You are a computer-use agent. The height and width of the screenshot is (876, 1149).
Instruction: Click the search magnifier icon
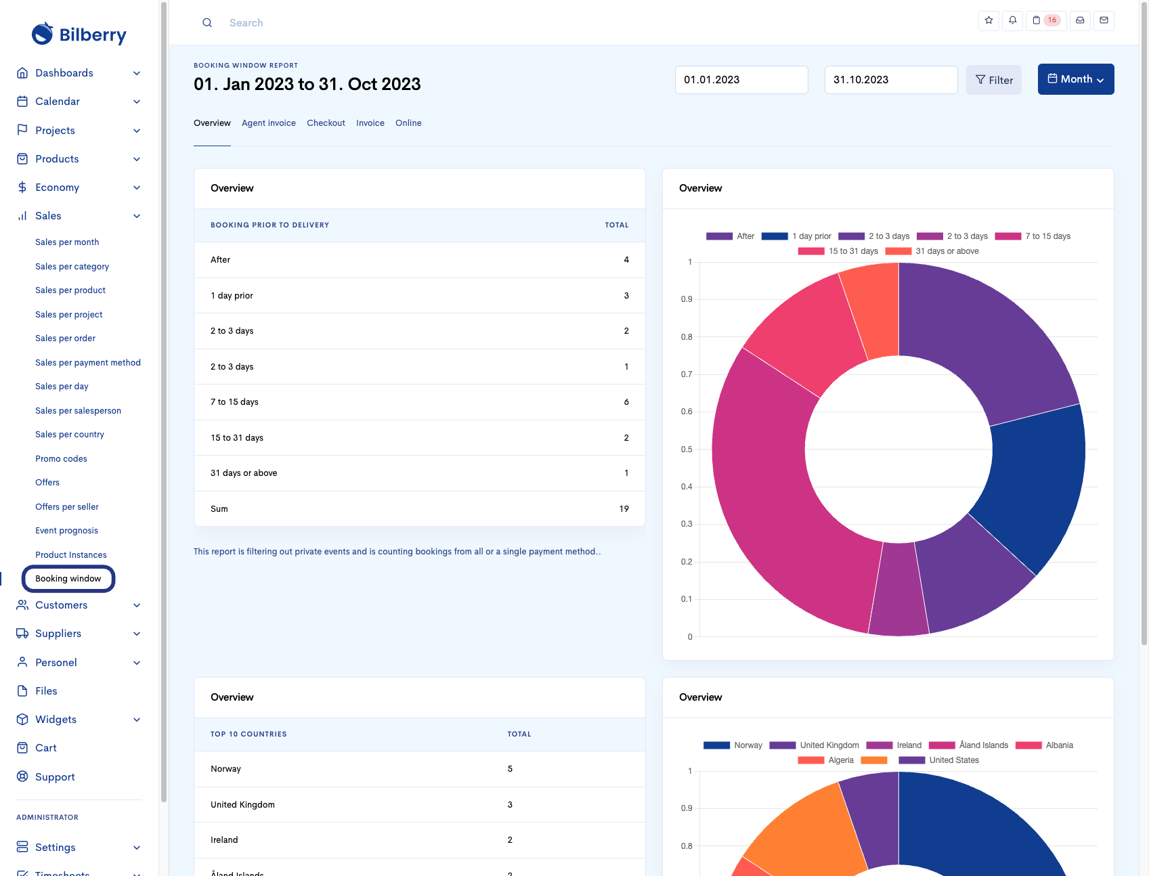[x=207, y=23]
